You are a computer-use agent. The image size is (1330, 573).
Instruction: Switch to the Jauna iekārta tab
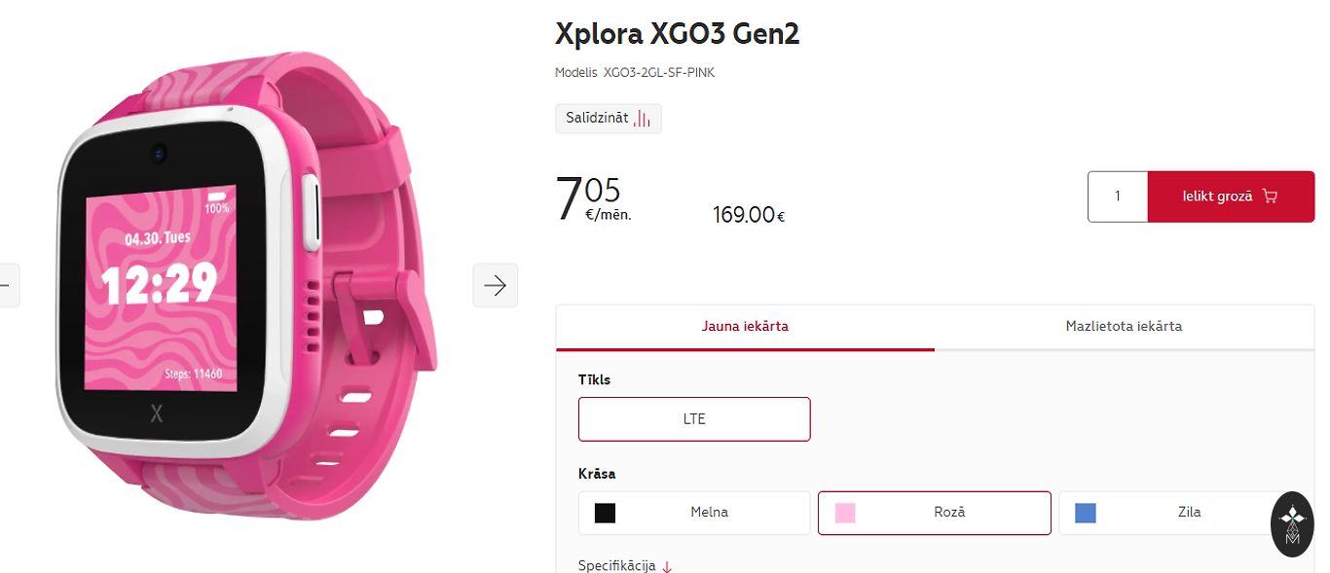click(745, 327)
